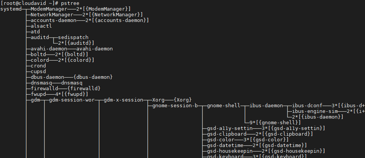Click the atd process entry

pos(35,31)
